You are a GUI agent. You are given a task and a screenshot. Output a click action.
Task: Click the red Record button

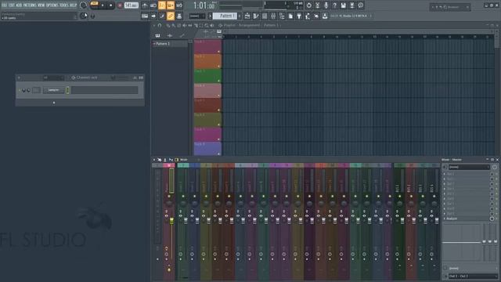(x=120, y=5)
